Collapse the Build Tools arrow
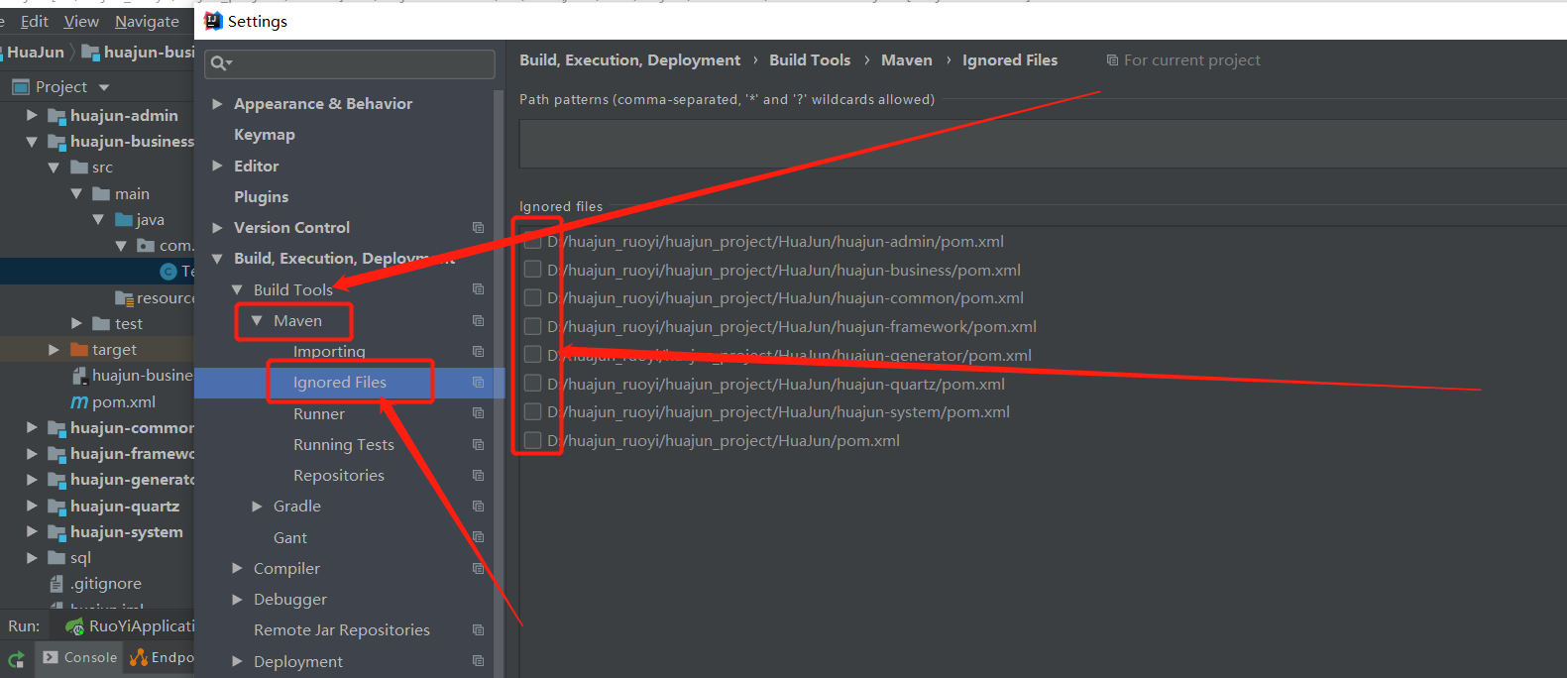Screen dimensions: 1567x678 pos(237,289)
